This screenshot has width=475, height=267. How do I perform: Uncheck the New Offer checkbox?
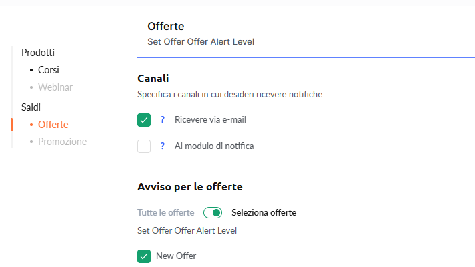point(144,256)
